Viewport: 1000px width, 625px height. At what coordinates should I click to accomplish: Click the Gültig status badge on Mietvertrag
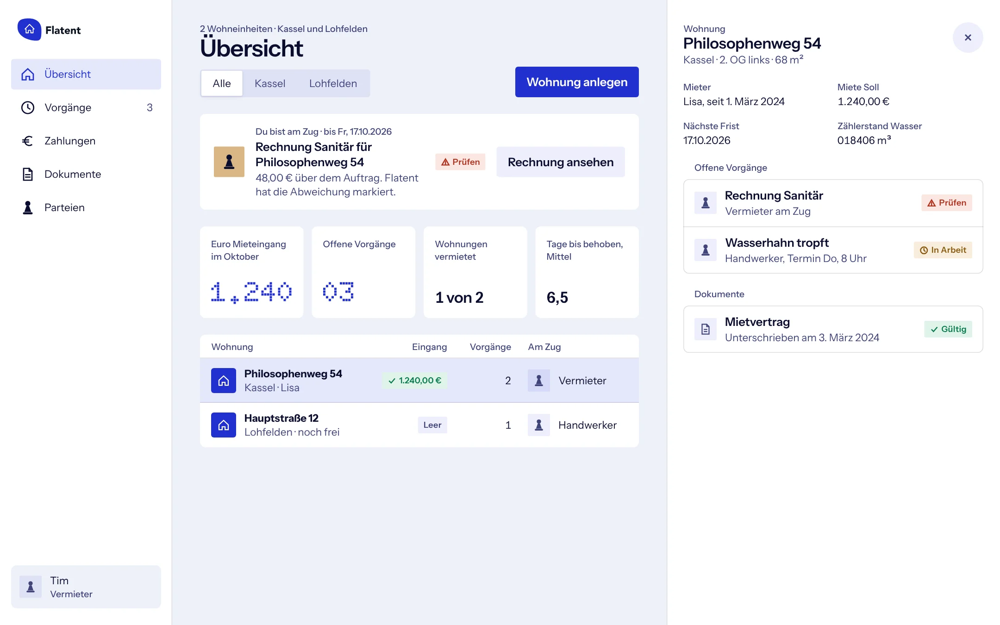pos(948,329)
